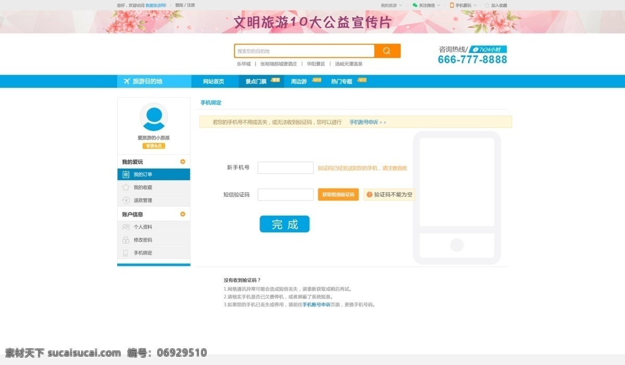Screen dimensions: 625x365
Task: Open the 景点门票 navigation tab
Action: click(261, 81)
